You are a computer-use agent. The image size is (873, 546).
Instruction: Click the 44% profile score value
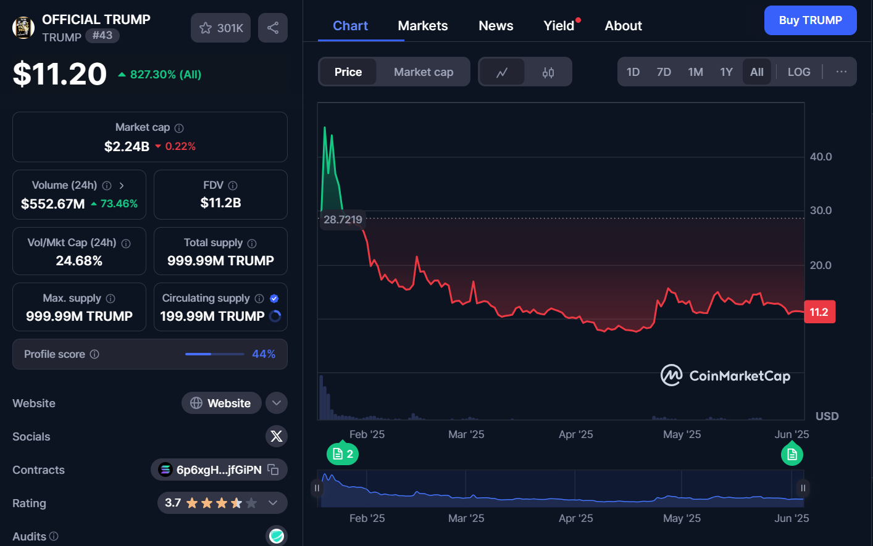[x=264, y=354]
